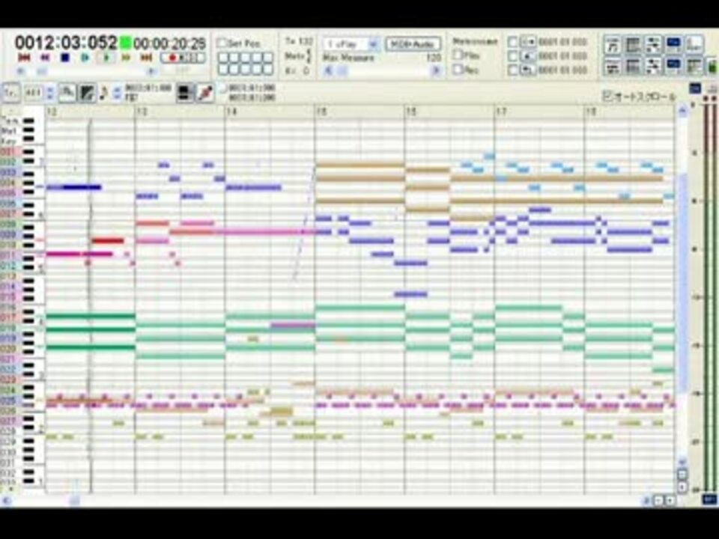Click the first marker set button
719x539 pixels.
tap(529, 42)
